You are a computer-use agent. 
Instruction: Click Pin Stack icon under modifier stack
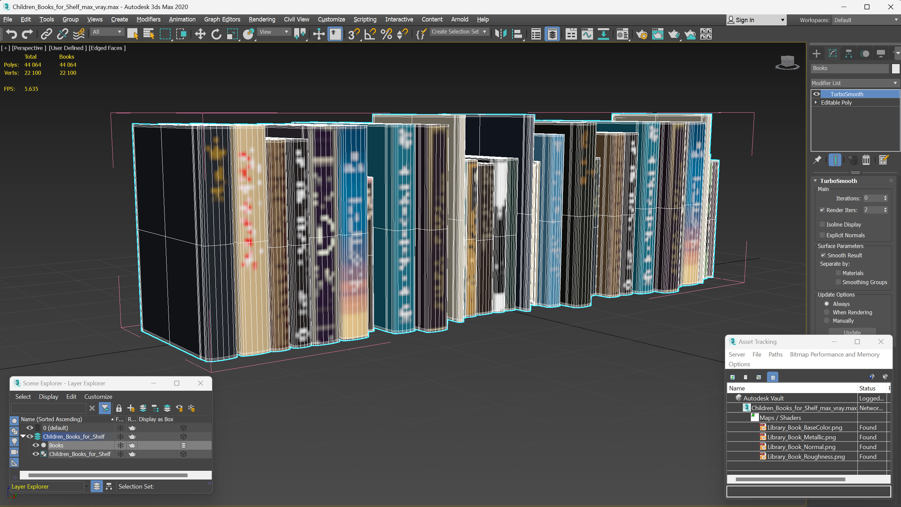(817, 160)
